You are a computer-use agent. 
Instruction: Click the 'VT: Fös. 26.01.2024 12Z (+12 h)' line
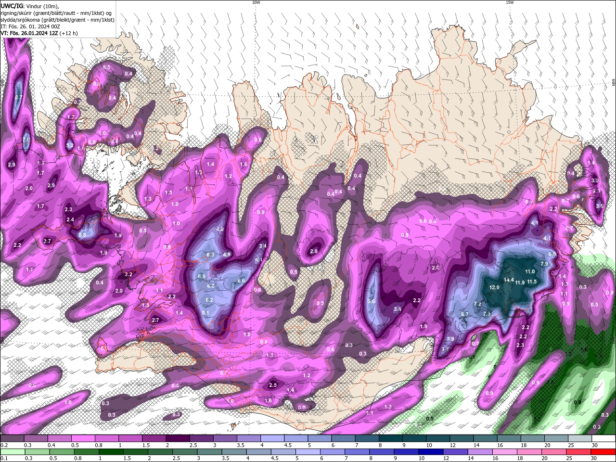click(x=39, y=33)
